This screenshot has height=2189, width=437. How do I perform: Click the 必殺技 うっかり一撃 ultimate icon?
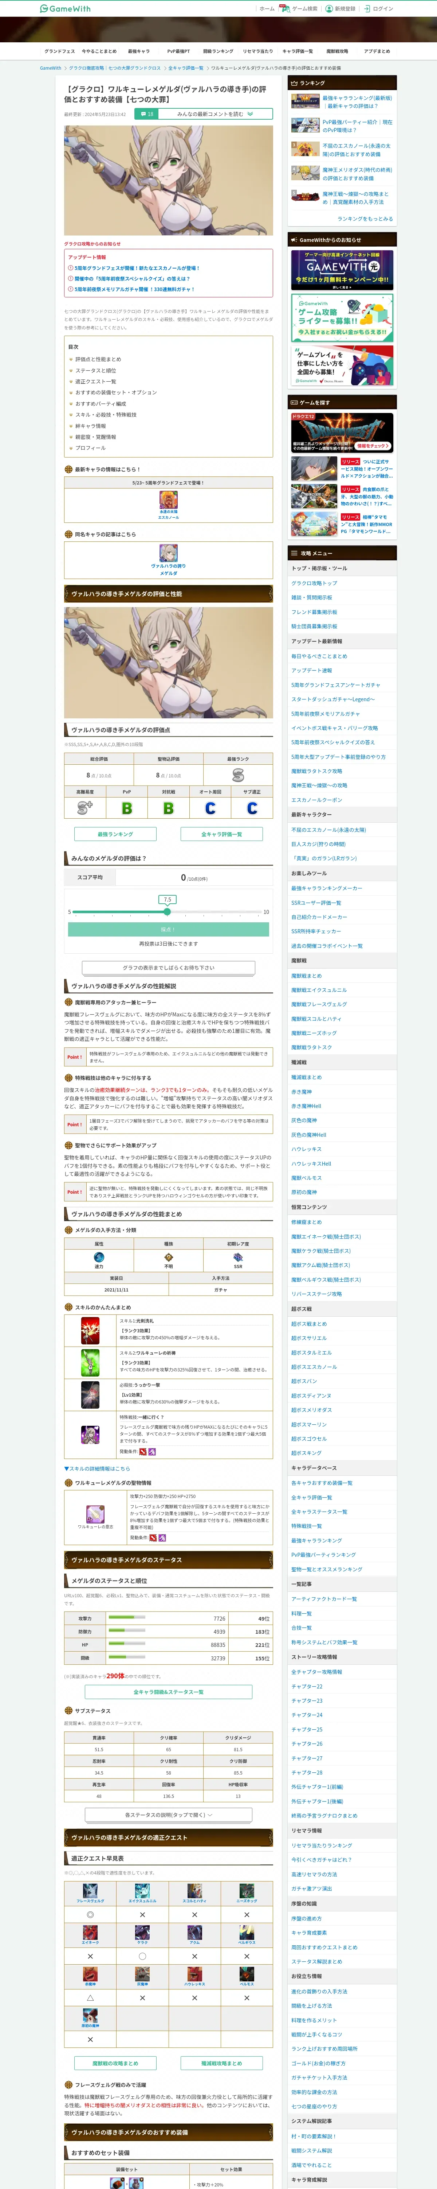click(90, 1394)
